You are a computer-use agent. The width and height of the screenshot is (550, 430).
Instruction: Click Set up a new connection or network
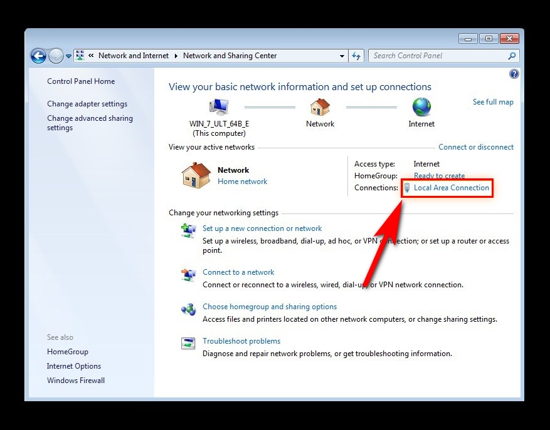click(262, 228)
